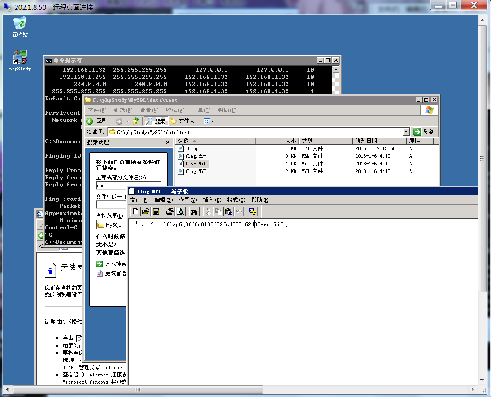Click the Other search options (其他搜索) link
Screen dimensions: 491x397
point(112,264)
